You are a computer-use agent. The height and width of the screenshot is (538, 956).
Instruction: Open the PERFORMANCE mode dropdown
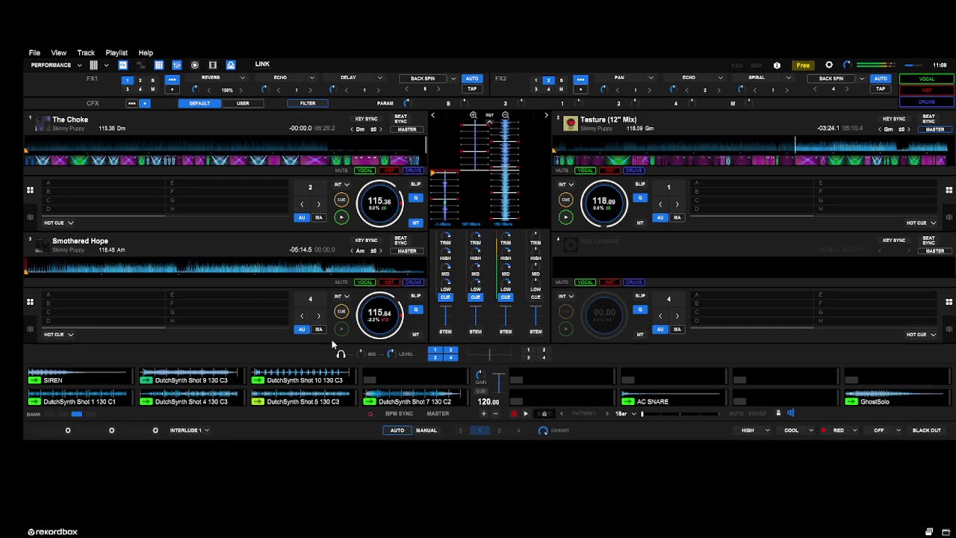point(56,65)
